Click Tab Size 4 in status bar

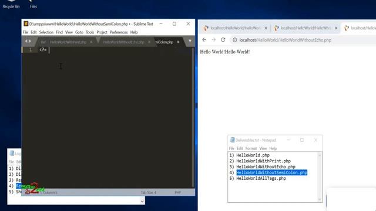[149, 192]
